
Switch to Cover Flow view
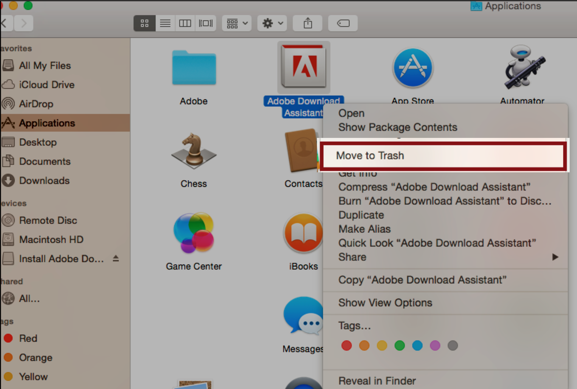point(206,24)
